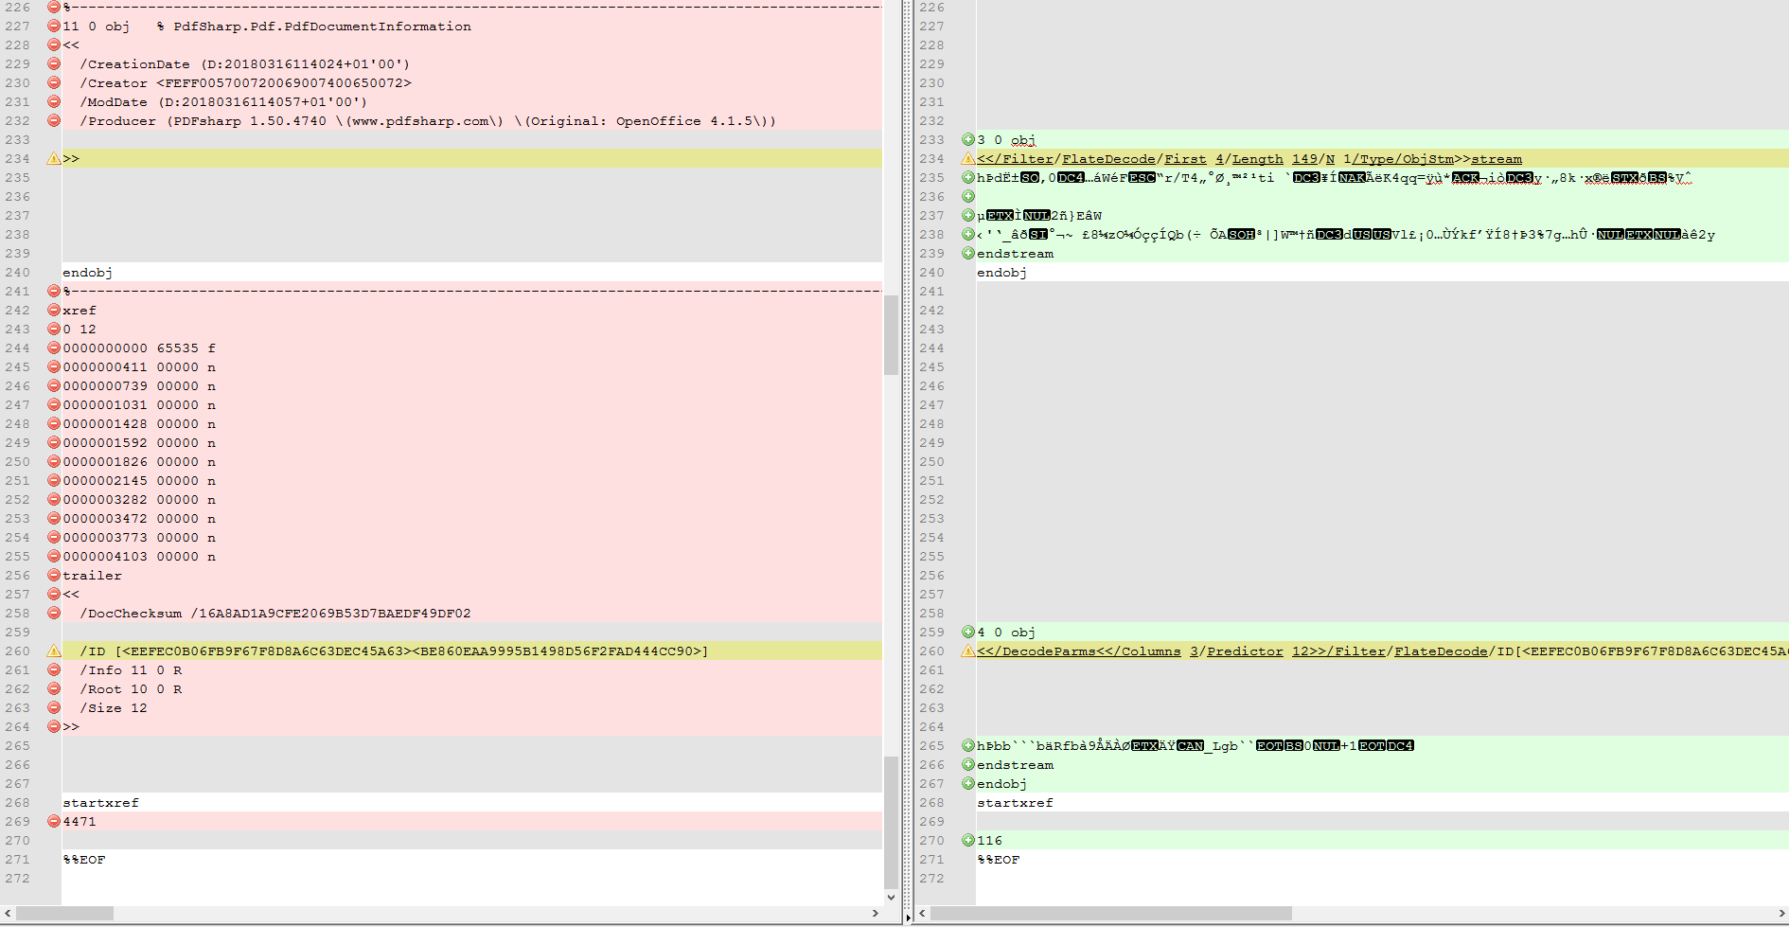Click the '/DocChecksum' value text
This screenshot has height=927, width=1789.
tap(330, 613)
